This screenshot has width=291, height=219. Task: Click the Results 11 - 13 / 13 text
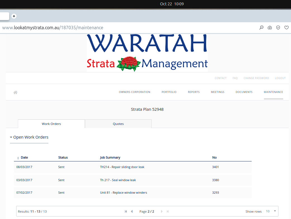(x=32, y=211)
